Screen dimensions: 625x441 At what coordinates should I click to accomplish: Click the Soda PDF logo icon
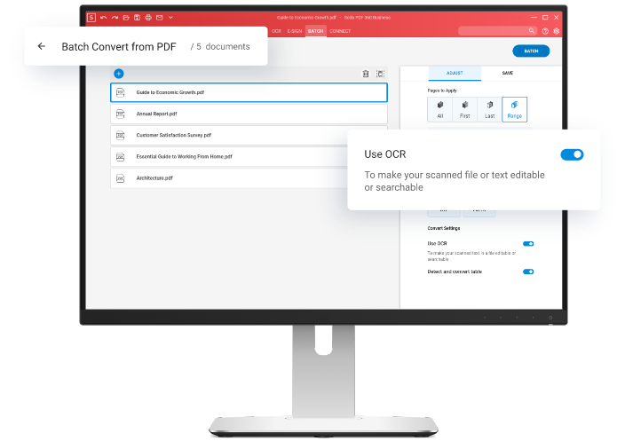click(x=91, y=18)
